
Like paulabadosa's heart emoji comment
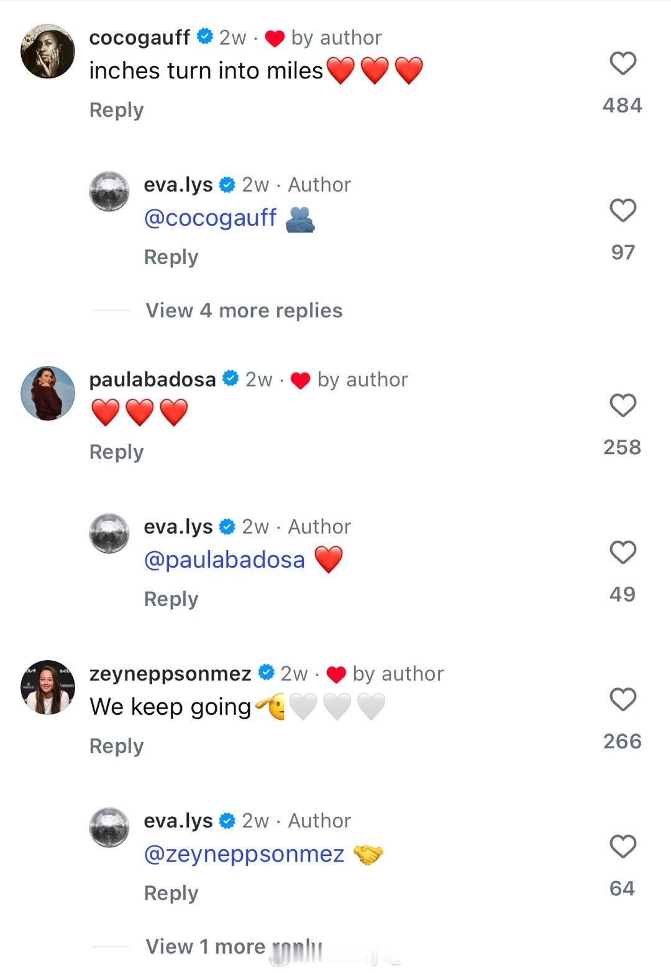tap(623, 406)
